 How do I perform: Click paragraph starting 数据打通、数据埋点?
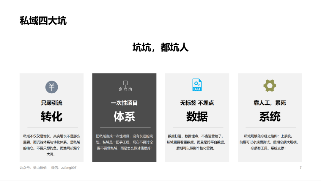click(196, 142)
